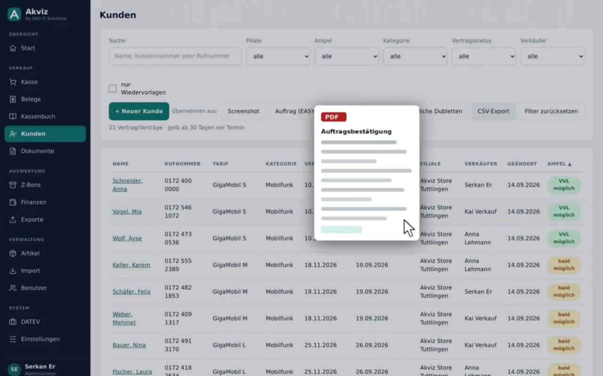
Task: Open the Finanzen menu item
Action: [45, 202]
